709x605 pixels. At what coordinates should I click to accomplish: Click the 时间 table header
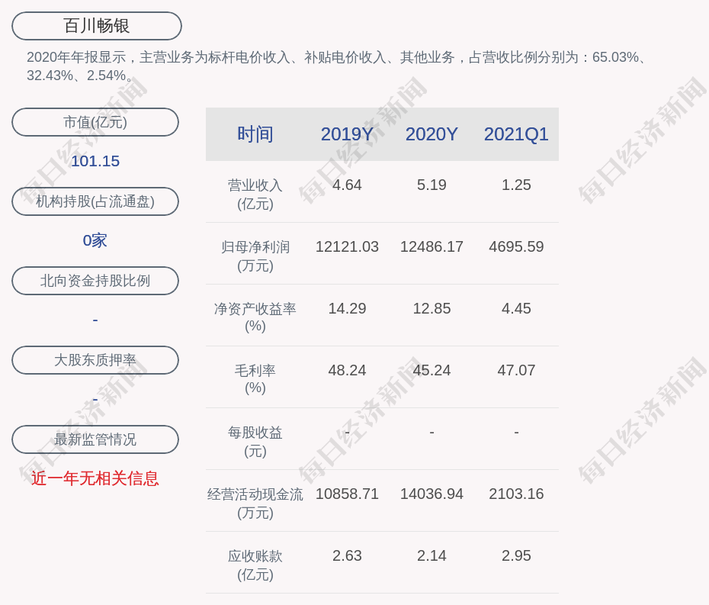tap(255, 134)
